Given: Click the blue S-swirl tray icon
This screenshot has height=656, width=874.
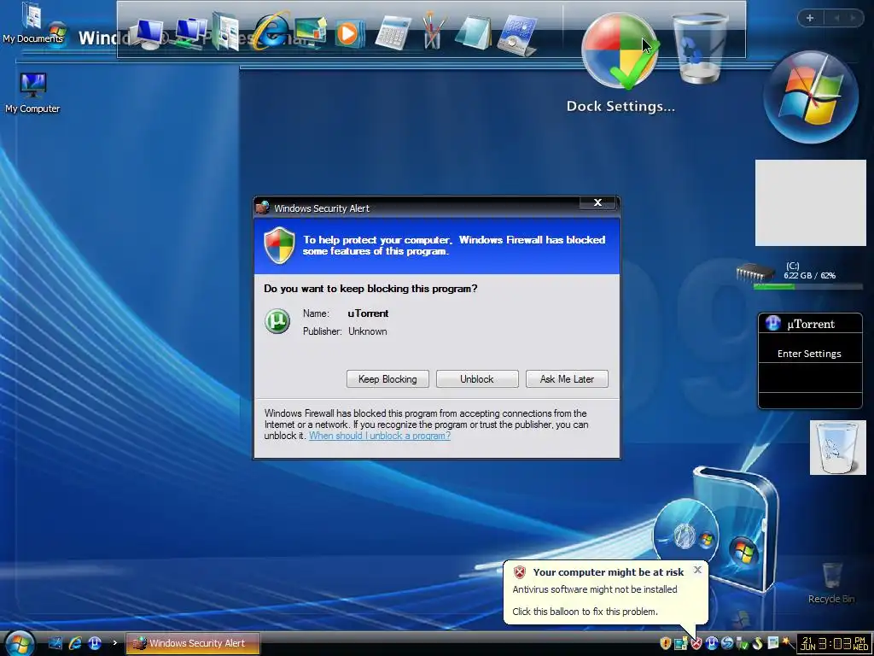Looking at the screenshot, I should [727, 643].
